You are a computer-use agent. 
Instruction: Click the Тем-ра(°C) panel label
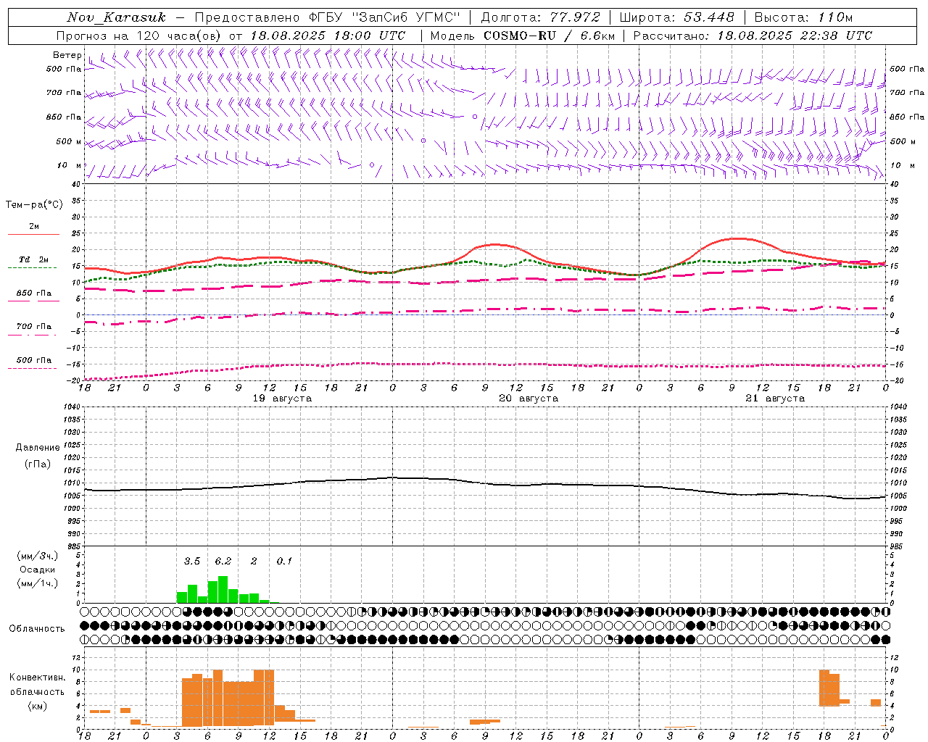(x=34, y=205)
